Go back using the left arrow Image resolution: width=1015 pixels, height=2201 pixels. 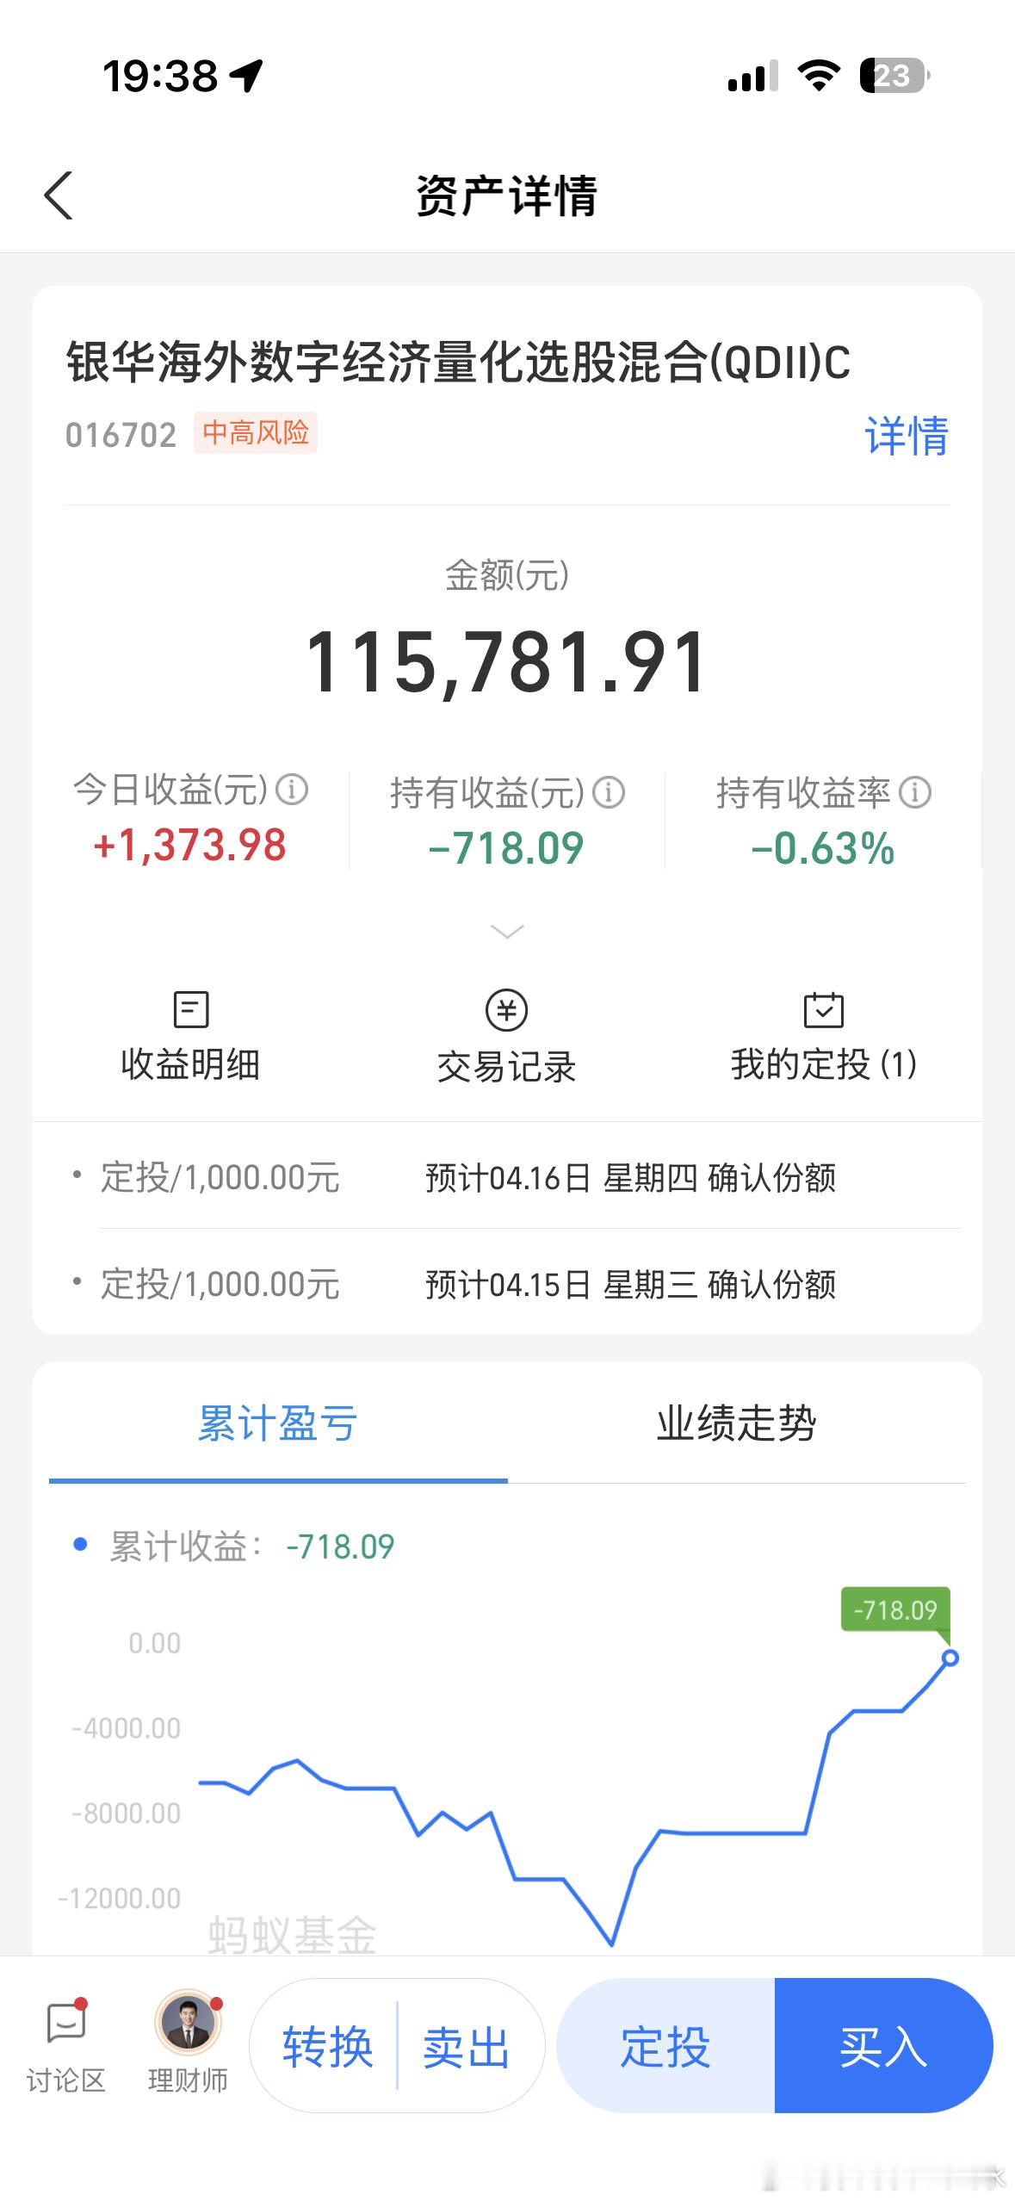coord(59,195)
